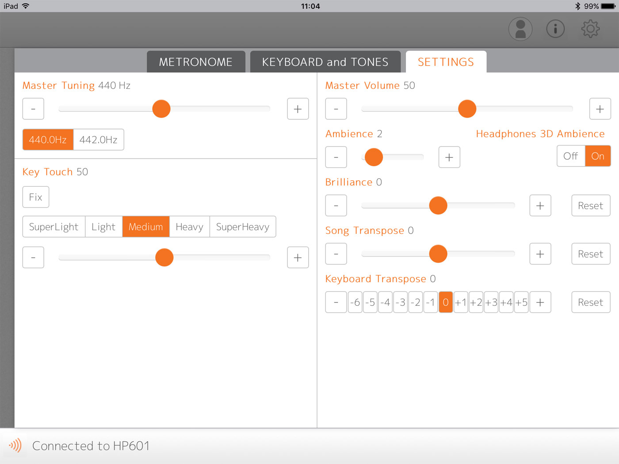619x464 pixels.
Task: Toggle the Fix key touch button
Action: coord(36,197)
